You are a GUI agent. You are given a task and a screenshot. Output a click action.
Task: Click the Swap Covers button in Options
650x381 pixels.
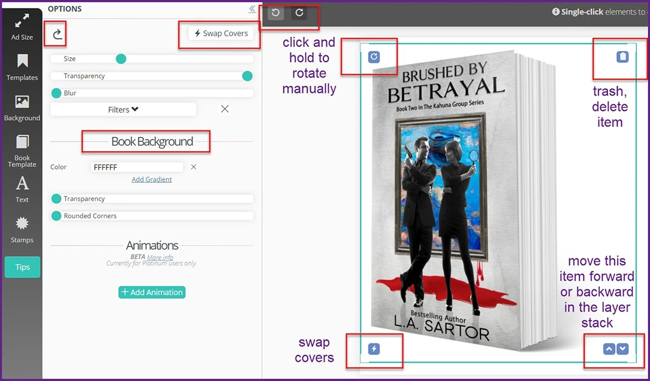coord(221,34)
